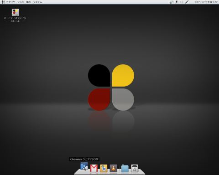Click the install icon's text label
This screenshot has width=219, height=175.
(x=15, y=20)
